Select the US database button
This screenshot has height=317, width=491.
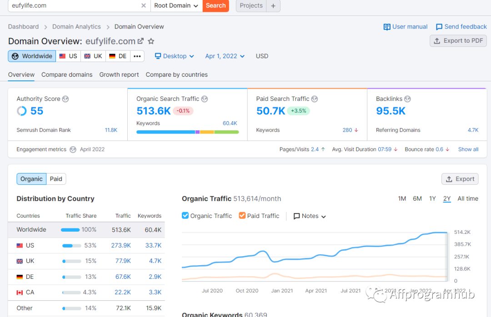point(68,56)
